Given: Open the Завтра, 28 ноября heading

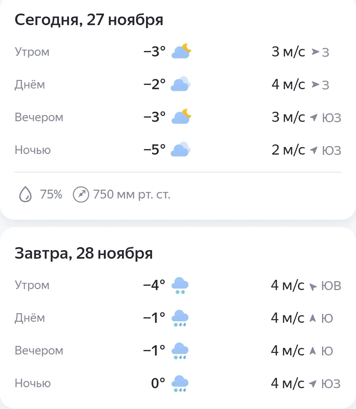Looking at the screenshot, I should (x=84, y=253).
